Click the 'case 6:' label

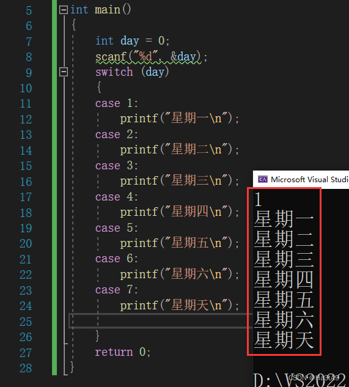coord(117,259)
